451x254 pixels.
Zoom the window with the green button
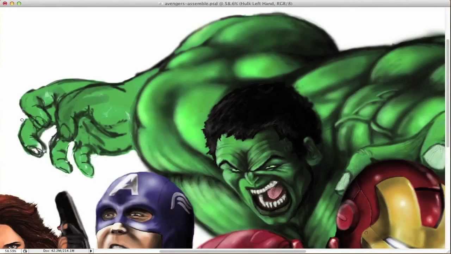point(19,4)
